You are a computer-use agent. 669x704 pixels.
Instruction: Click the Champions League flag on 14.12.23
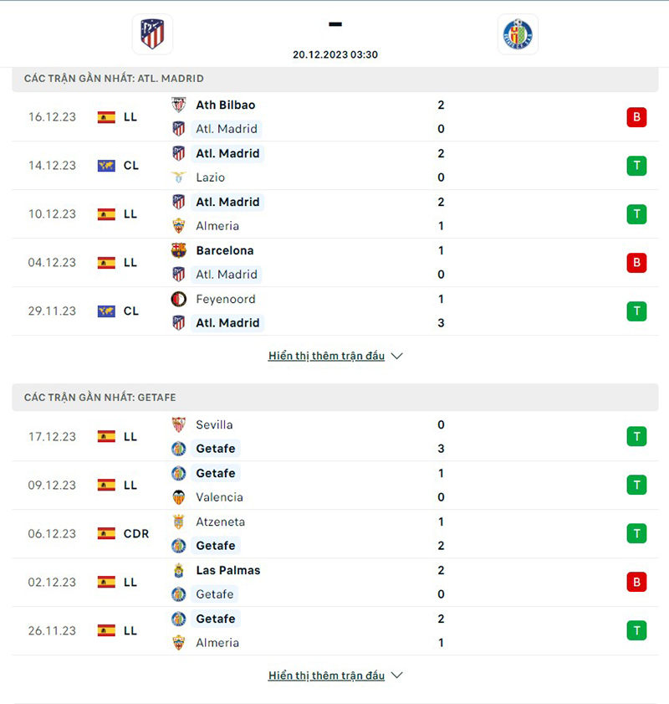[106, 166]
